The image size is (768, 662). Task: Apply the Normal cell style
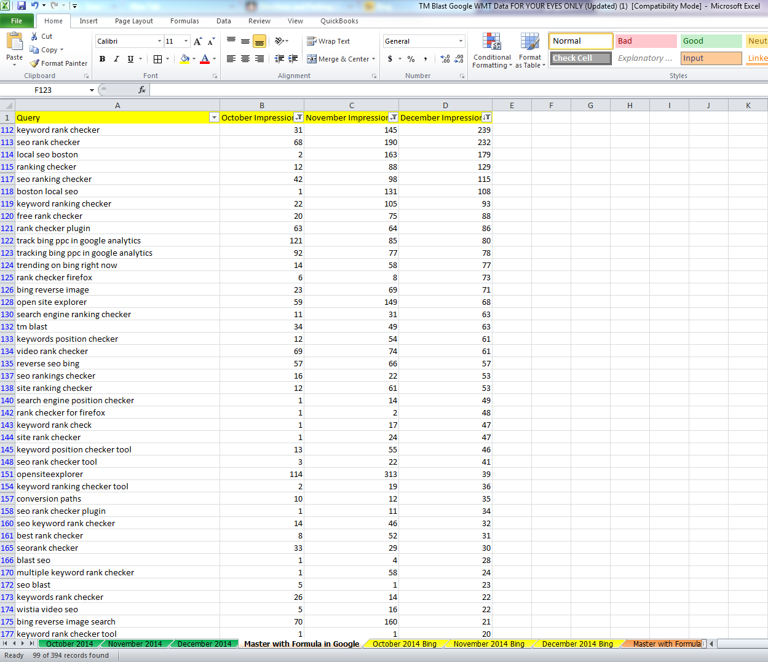click(580, 41)
